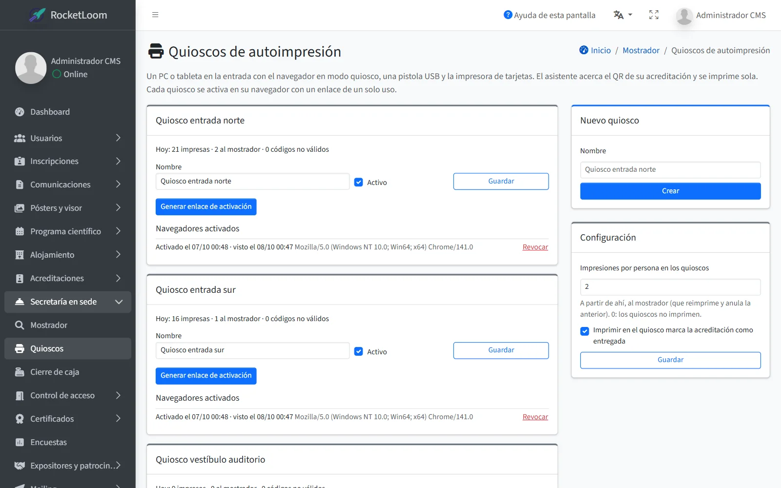
Task: Click the Mostrador magnifier icon
Action: point(20,325)
